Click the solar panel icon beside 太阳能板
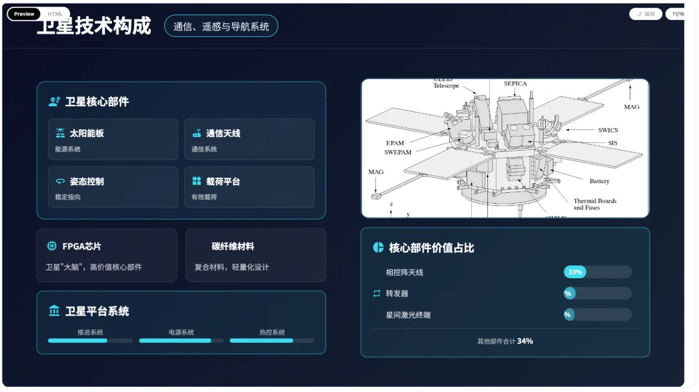699x392 pixels. pyautogui.click(x=60, y=133)
